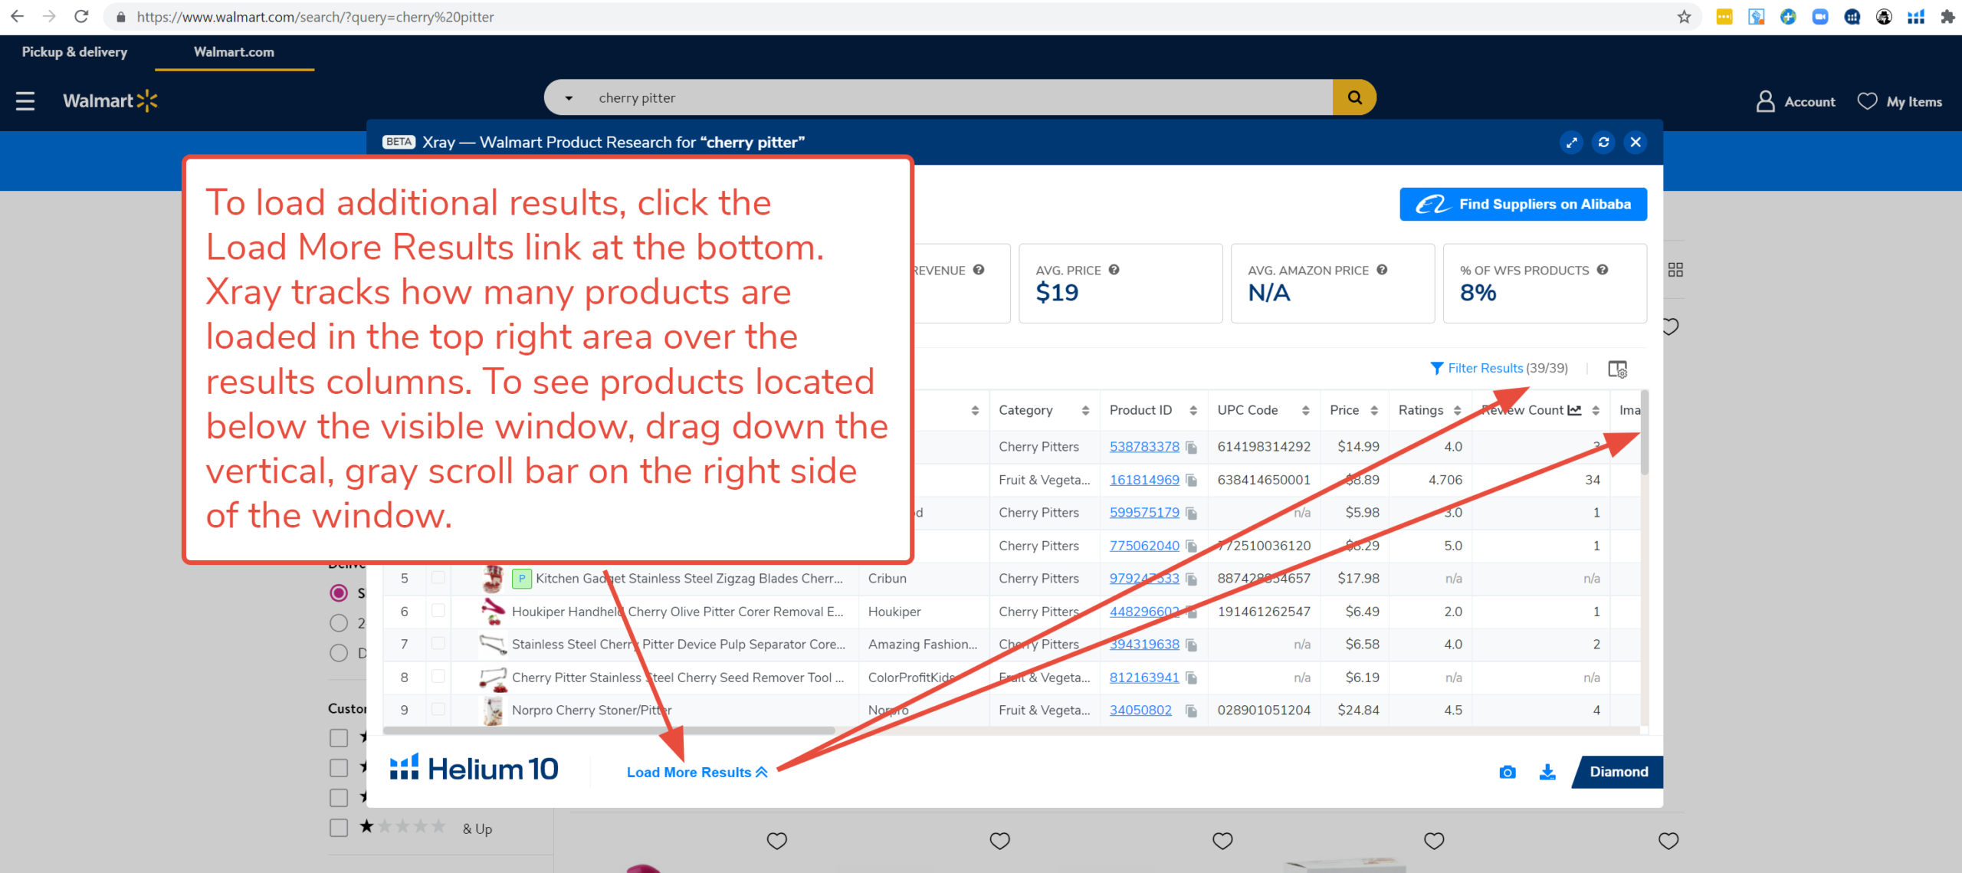This screenshot has width=1962, height=873.
Task: Expand the Xray window to fullscreen
Action: point(1572,142)
